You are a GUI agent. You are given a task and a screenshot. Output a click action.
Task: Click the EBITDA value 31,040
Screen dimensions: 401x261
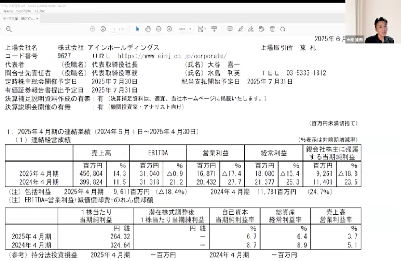click(150, 174)
